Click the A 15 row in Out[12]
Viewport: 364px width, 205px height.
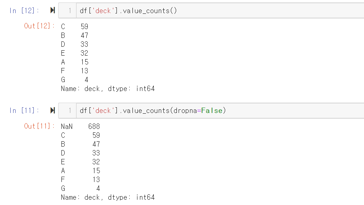coord(75,62)
